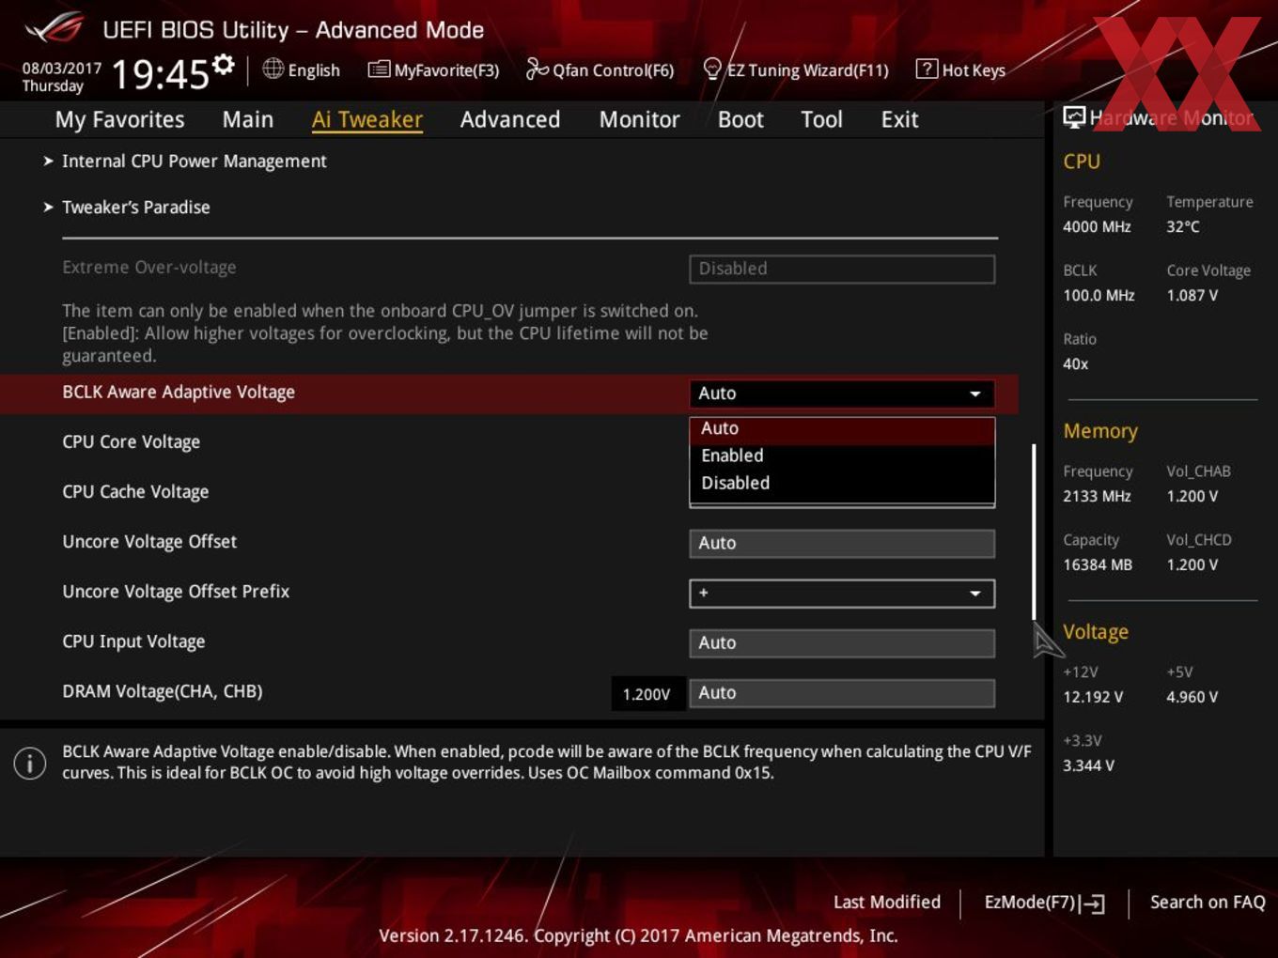Click the Voltage section heading
This screenshot has height=958, width=1278.
[x=1096, y=632]
